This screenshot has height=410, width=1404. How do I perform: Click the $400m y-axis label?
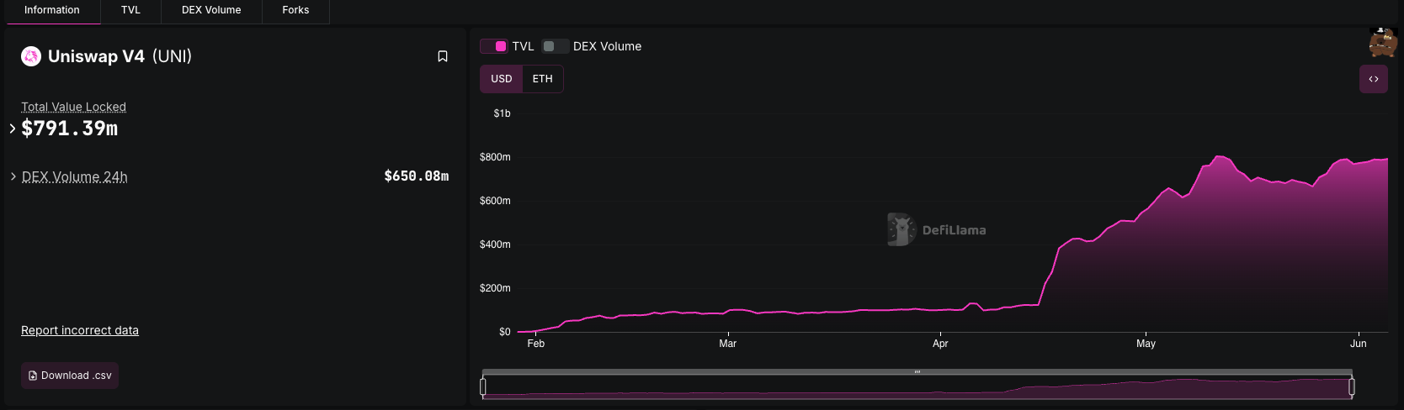point(495,244)
